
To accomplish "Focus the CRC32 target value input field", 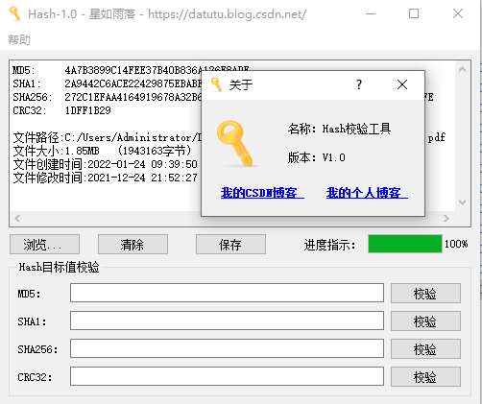I will click(227, 376).
